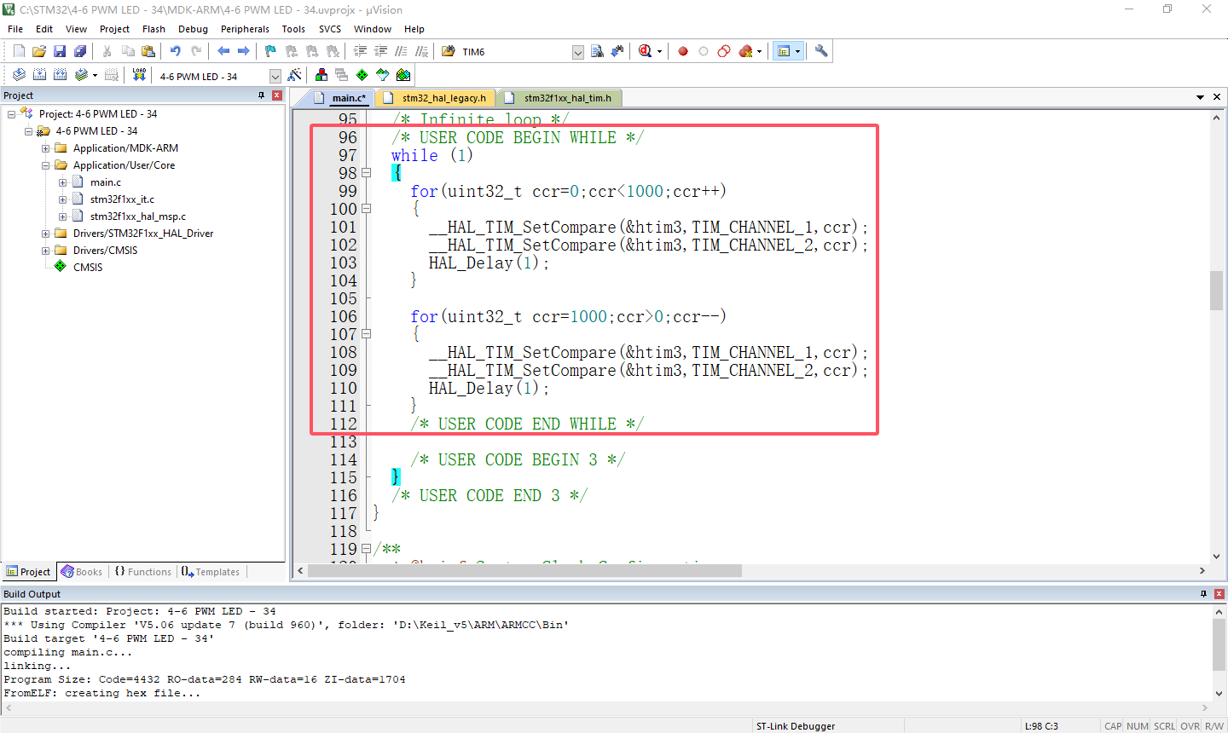Image resolution: width=1228 pixels, height=733 pixels.
Task: Start the debug session with the magnifier icon
Action: coord(646,51)
